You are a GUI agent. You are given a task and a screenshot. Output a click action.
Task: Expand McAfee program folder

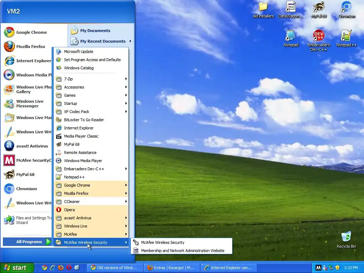(91, 234)
